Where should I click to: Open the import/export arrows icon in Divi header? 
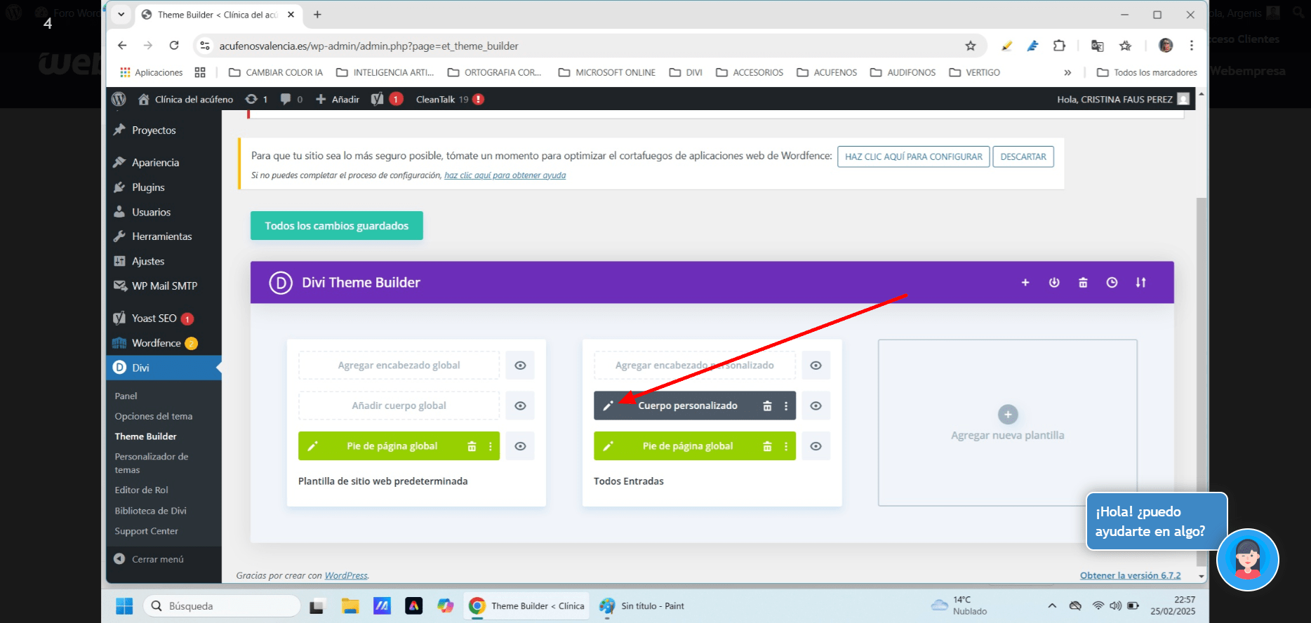[x=1141, y=283]
